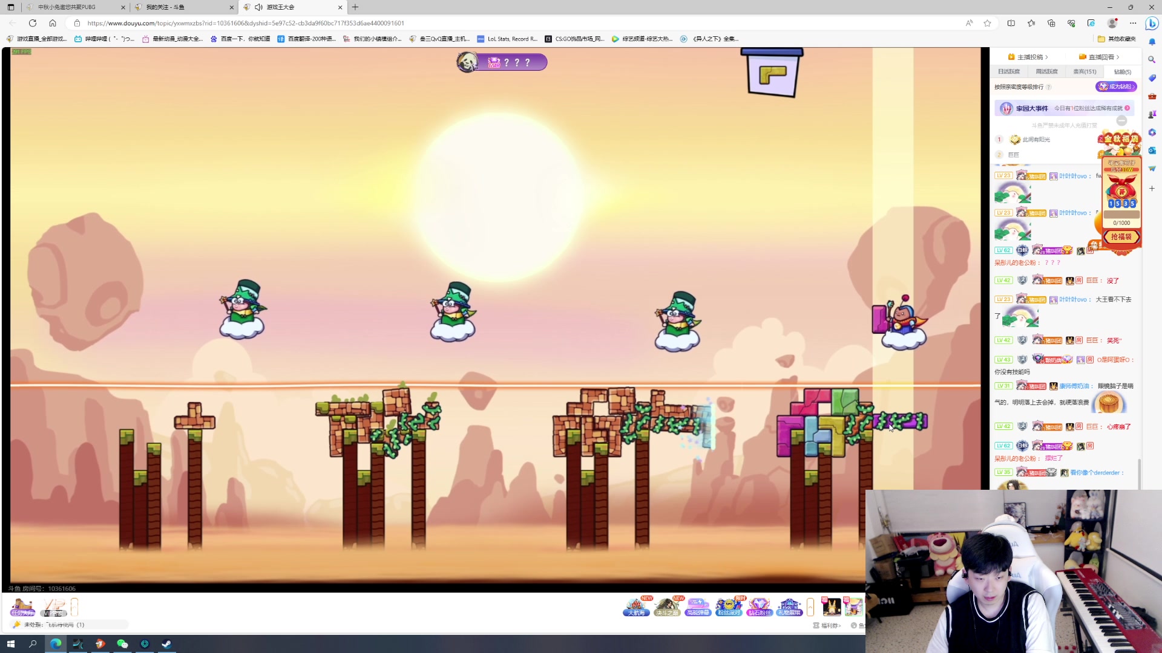
Task: Click the 决斗之巅 gift icon
Action: (667, 606)
